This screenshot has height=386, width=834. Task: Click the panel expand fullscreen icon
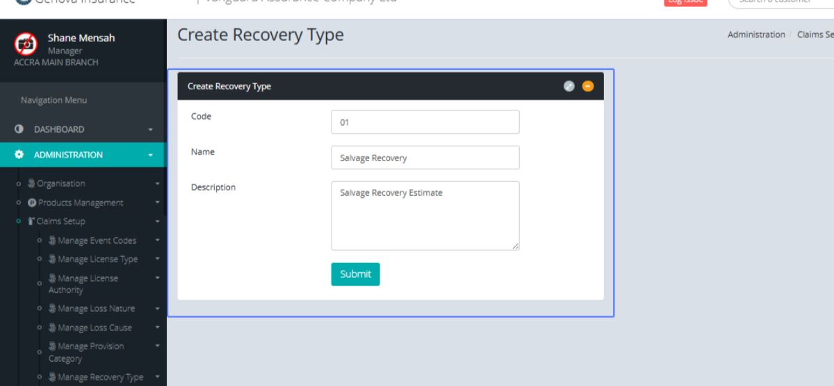[x=569, y=86]
